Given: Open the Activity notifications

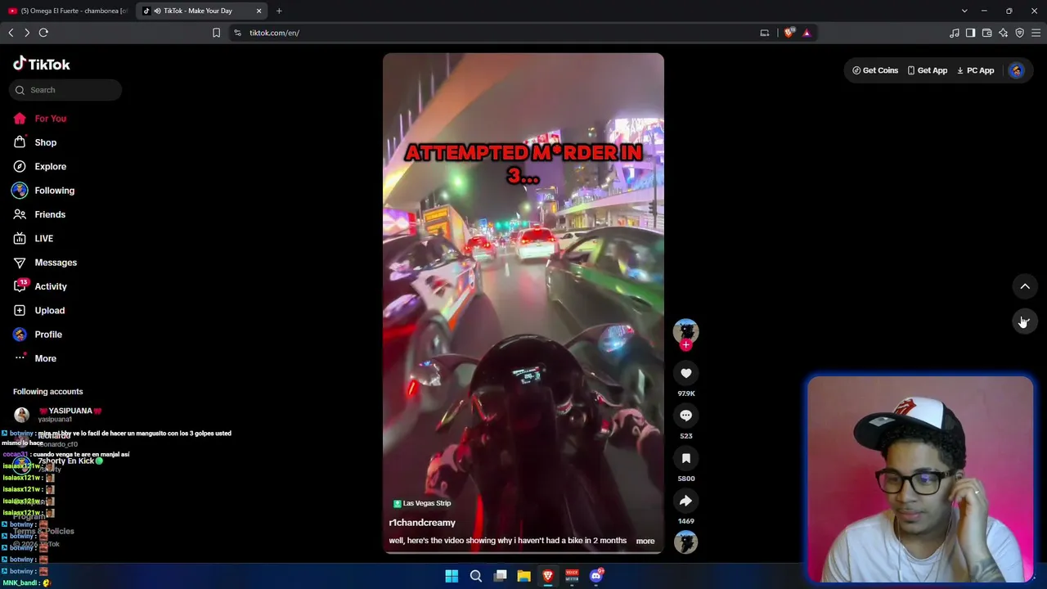Looking at the screenshot, I should click(x=40, y=286).
